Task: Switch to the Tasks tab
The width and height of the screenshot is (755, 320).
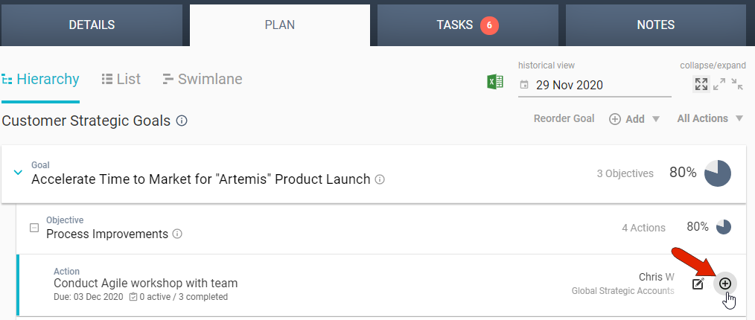Action: click(x=467, y=25)
